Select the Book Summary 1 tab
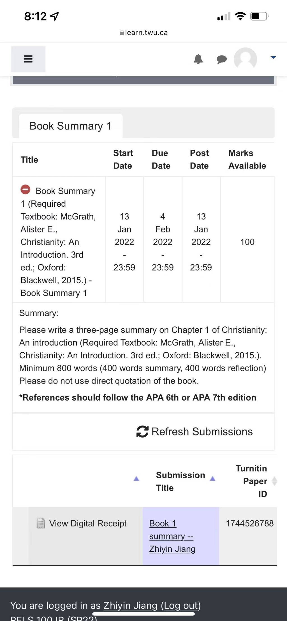 click(70, 126)
